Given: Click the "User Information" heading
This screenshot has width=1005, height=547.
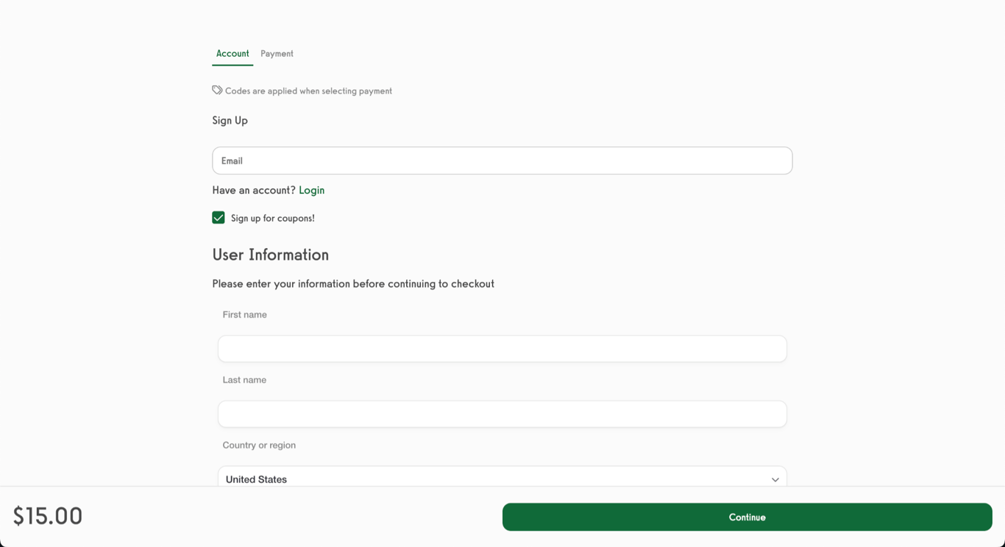Looking at the screenshot, I should [270, 255].
